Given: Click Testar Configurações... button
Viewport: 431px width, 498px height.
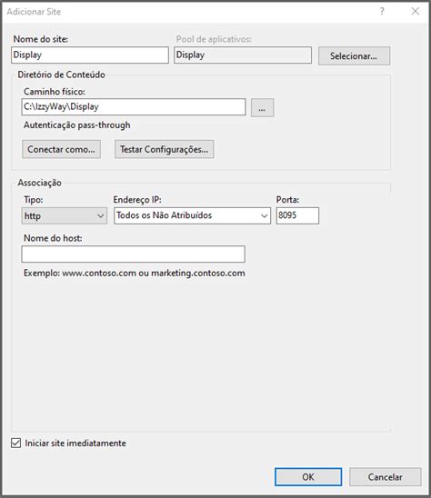Looking at the screenshot, I should pos(164,149).
